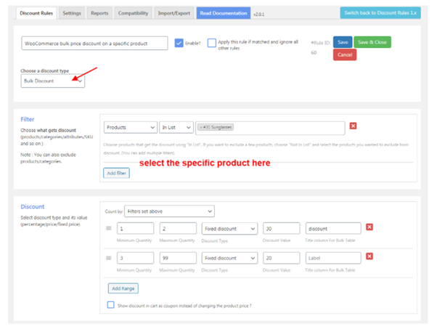Open the Bulk Discount type dropdown
This screenshot has width=437, height=329.
52,81
